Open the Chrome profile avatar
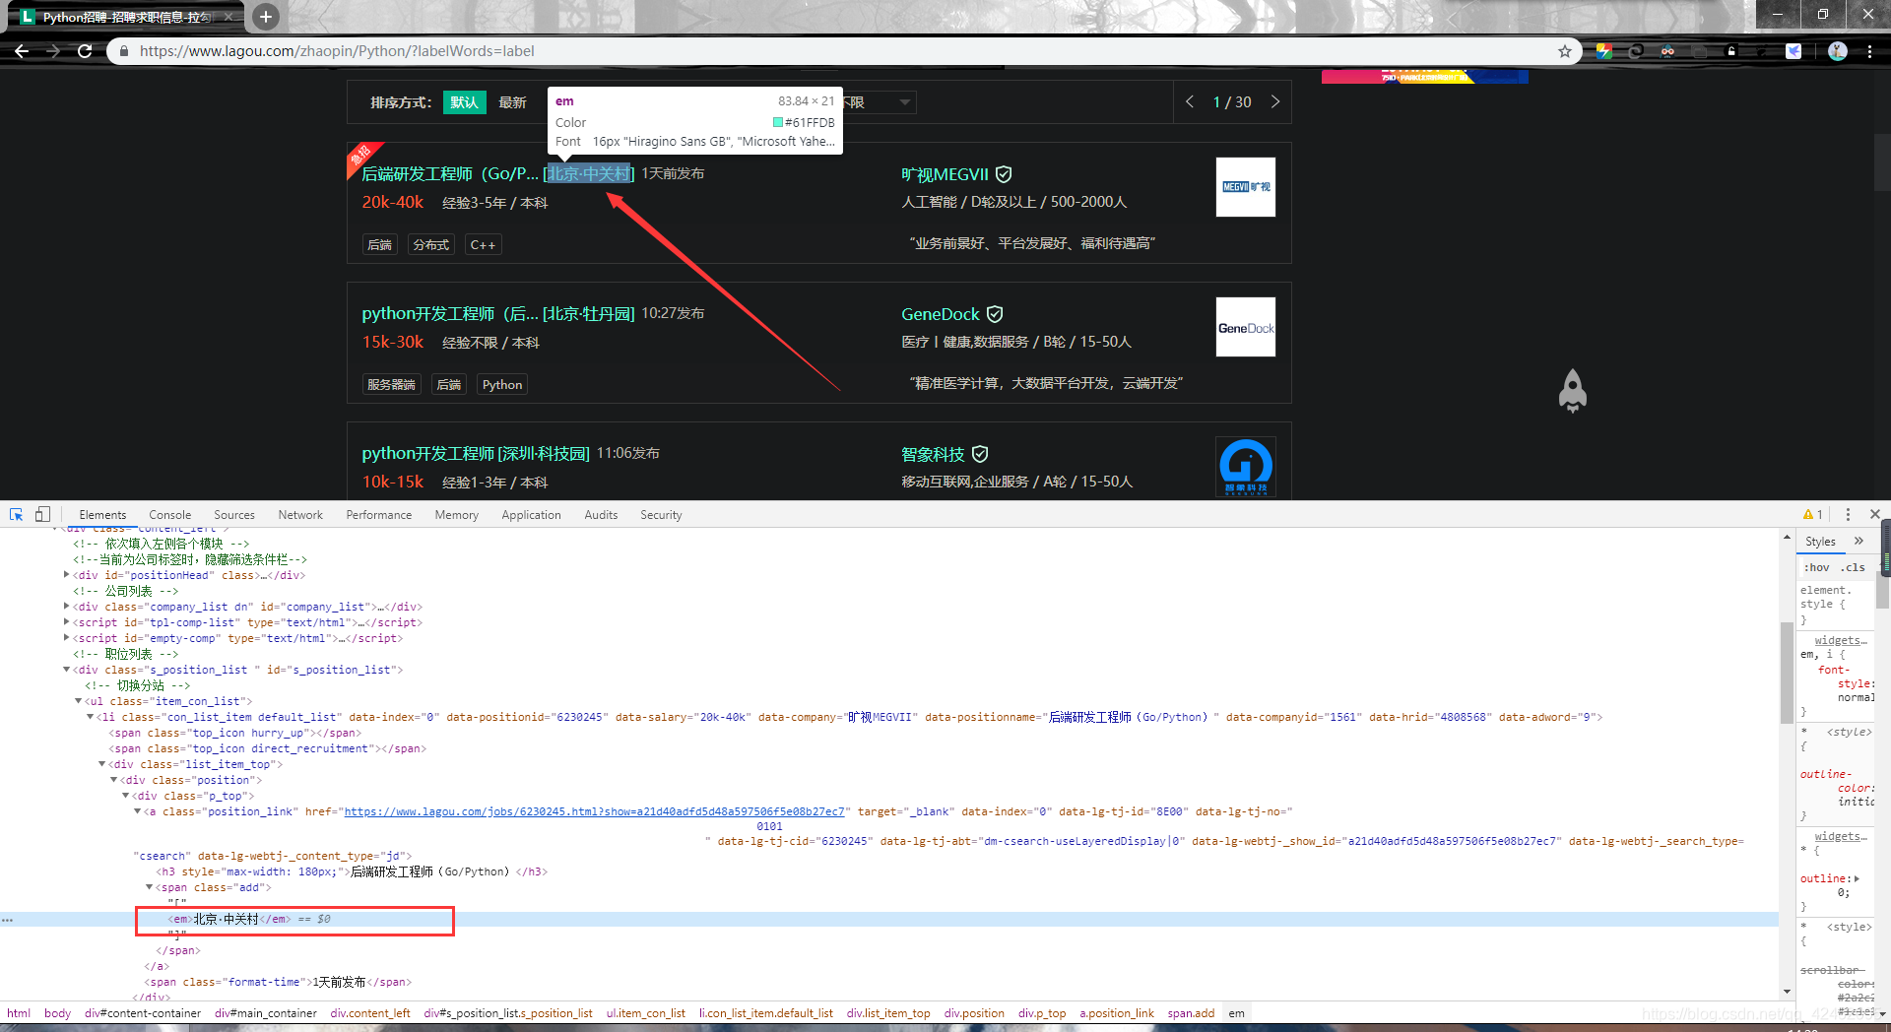1891x1032 pixels. 1838,51
